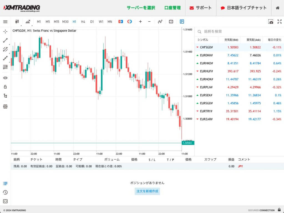Open the Fibonacci retracement tool
This screenshot has width=284, height=213.
5,67
